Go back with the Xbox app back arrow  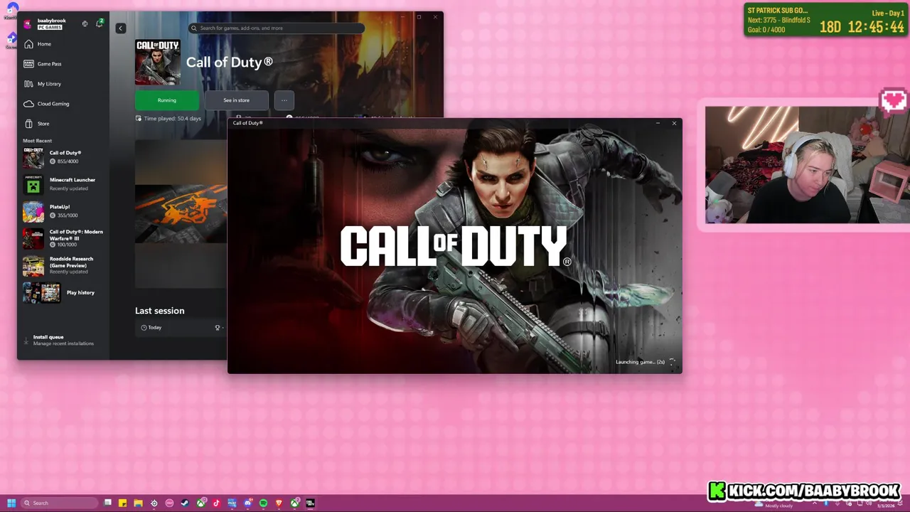[x=121, y=28]
